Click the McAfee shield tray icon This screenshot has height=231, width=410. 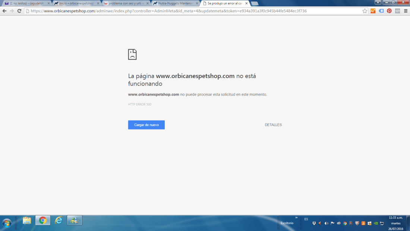(x=357, y=224)
